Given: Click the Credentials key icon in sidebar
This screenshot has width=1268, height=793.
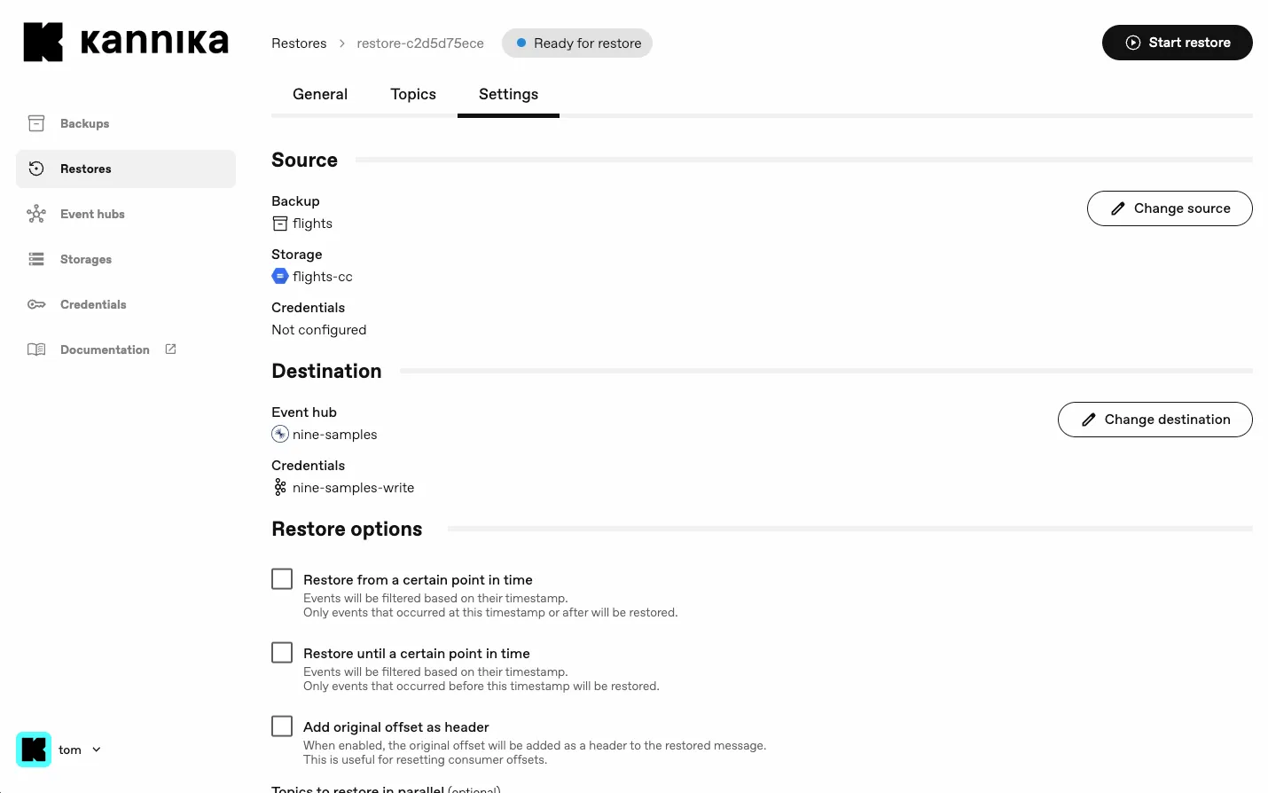Looking at the screenshot, I should 36,304.
